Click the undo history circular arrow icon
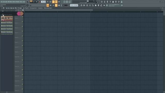165x93 pixels. pyautogui.click(x=102, y=2)
